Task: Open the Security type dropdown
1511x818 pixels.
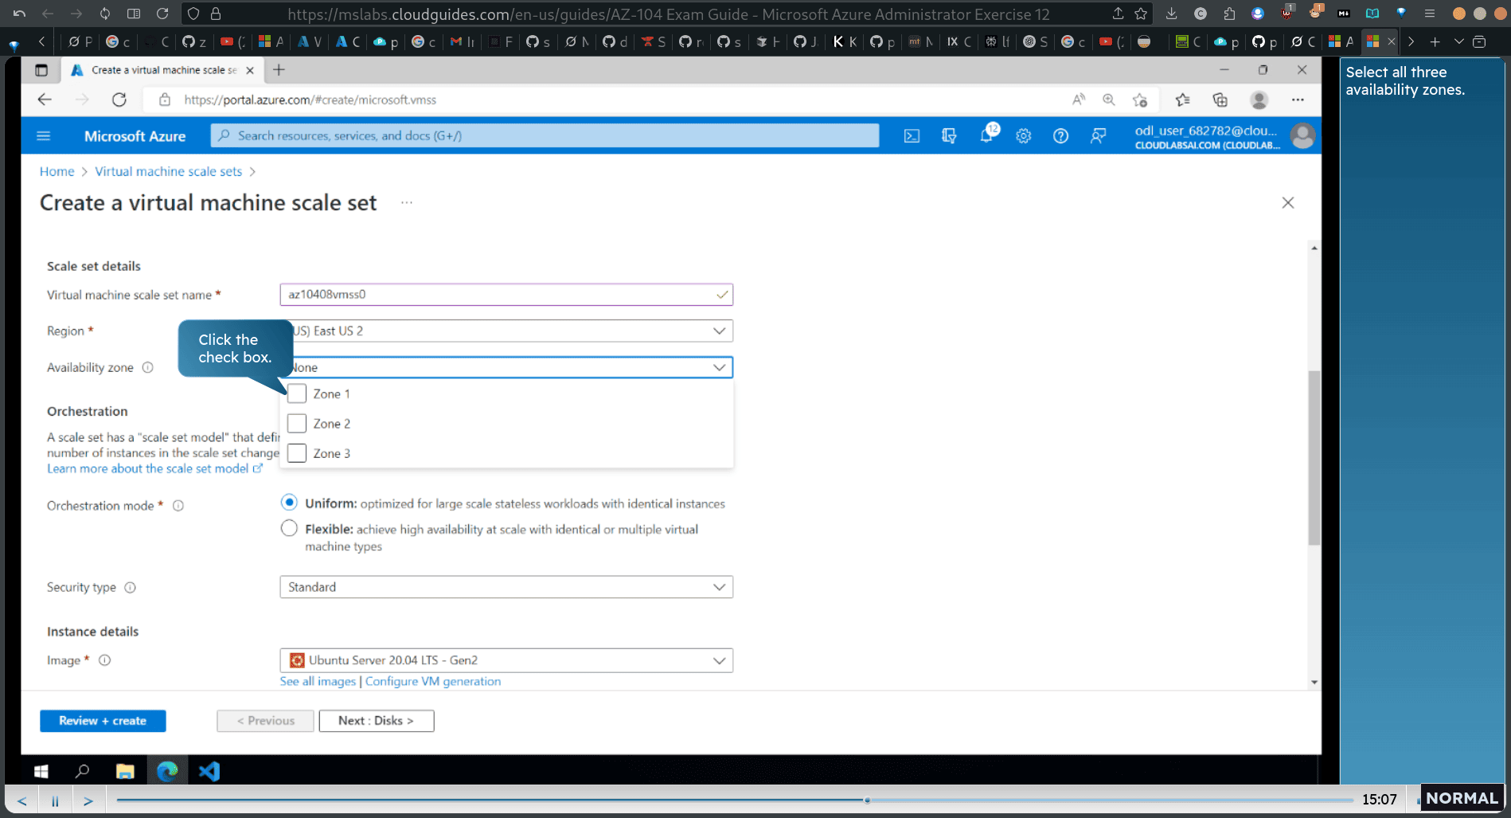Action: point(506,587)
